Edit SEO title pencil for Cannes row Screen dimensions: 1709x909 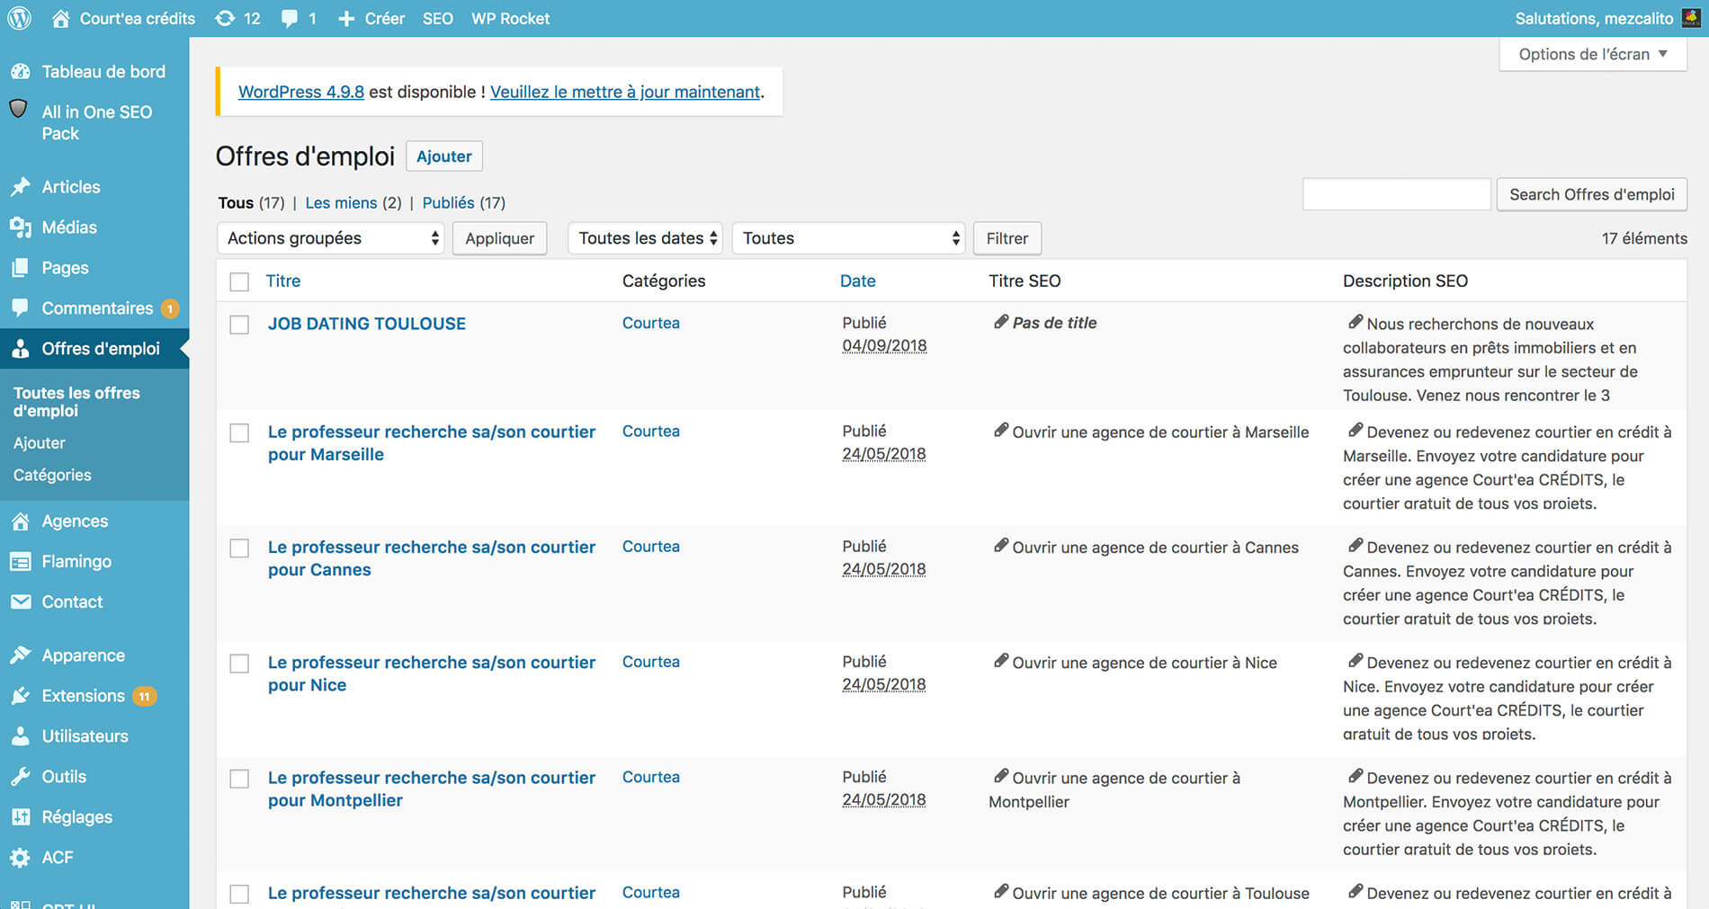(1000, 546)
